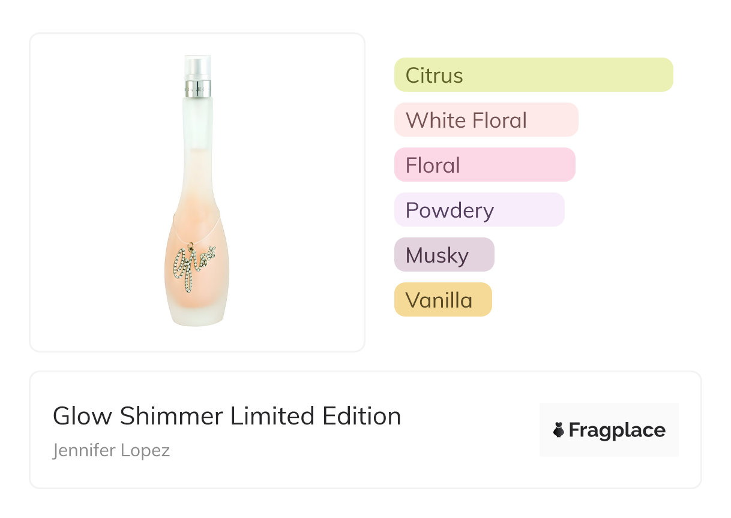This screenshot has width=731, height=518.
Task: Select the Citrus accord bar
Action: click(534, 75)
